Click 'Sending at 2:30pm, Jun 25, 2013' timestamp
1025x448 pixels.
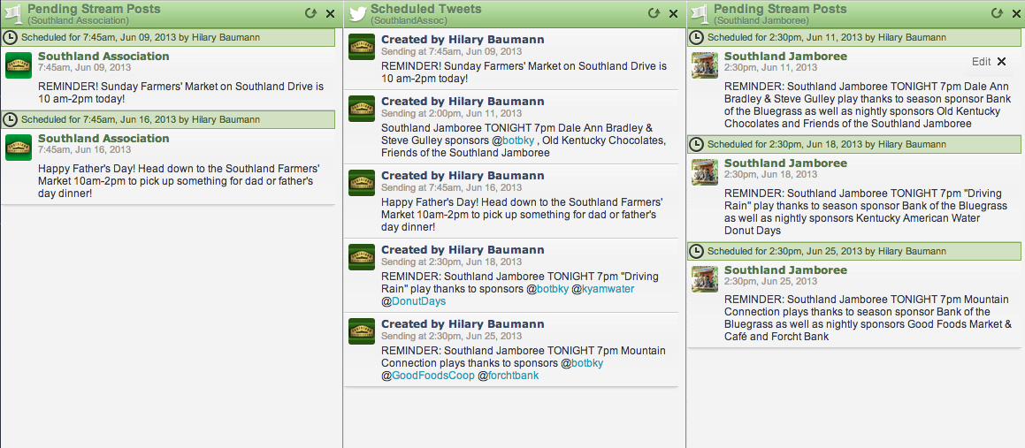click(x=451, y=336)
